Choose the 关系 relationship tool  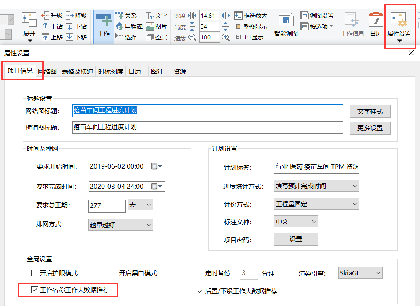[126, 16]
